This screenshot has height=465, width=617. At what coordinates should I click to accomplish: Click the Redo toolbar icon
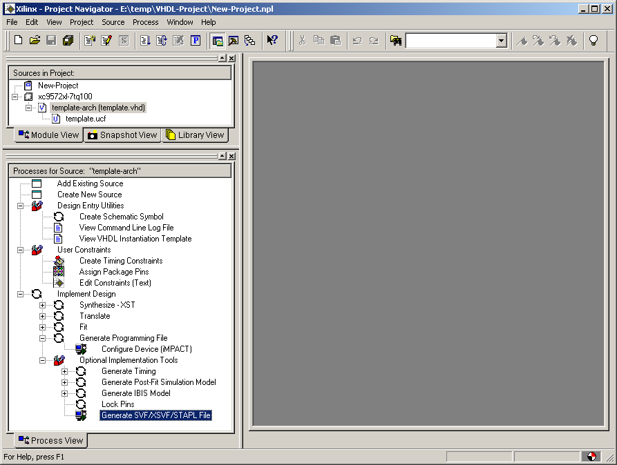(x=374, y=40)
